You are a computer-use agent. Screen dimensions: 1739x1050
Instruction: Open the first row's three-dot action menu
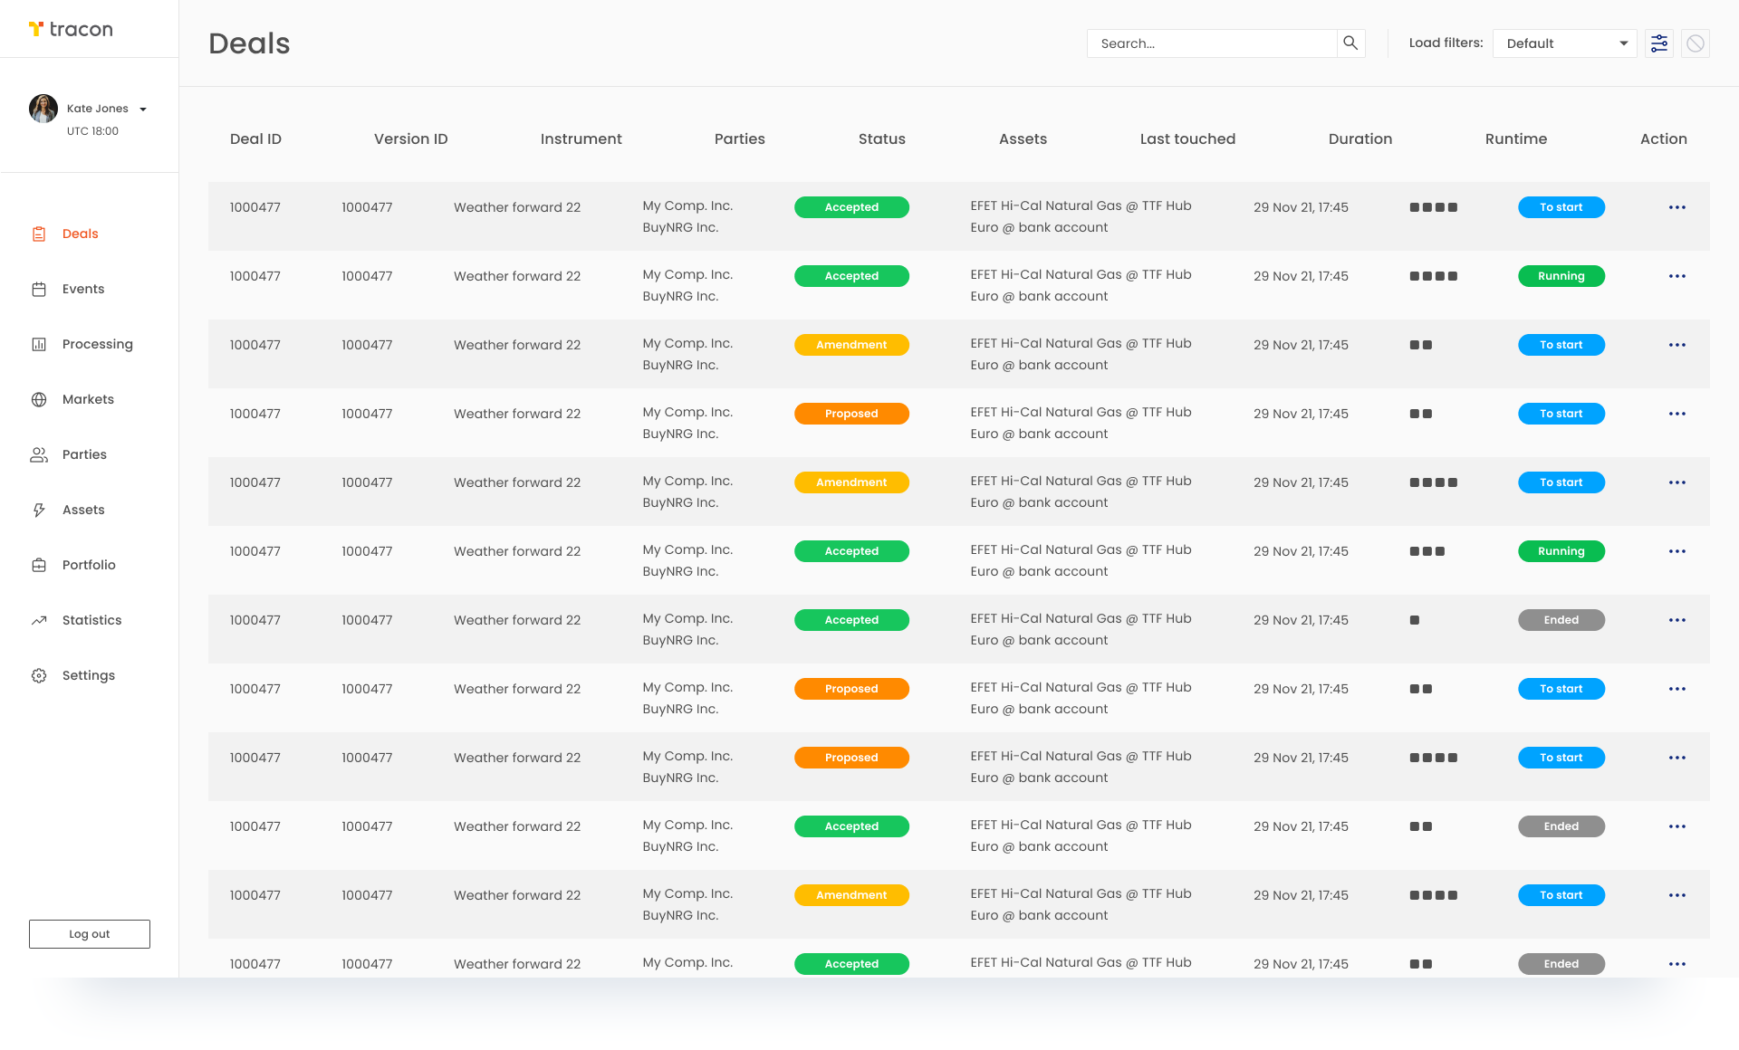[1677, 207]
